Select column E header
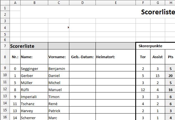Image resolution: width=175 pixels, height=120 pixels. (x=116, y=3)
